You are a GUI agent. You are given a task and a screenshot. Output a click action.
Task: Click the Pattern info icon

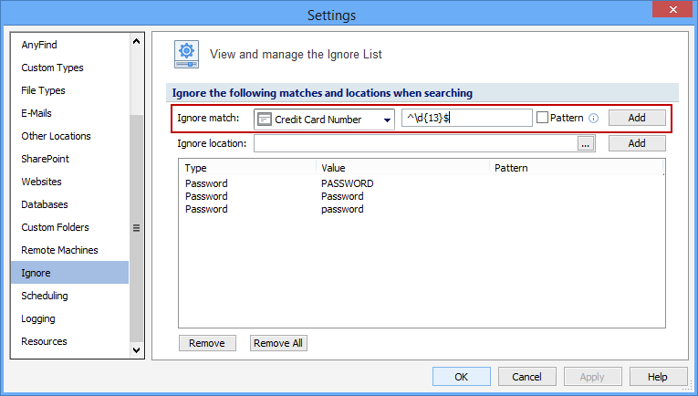click(x=593, y=118)
